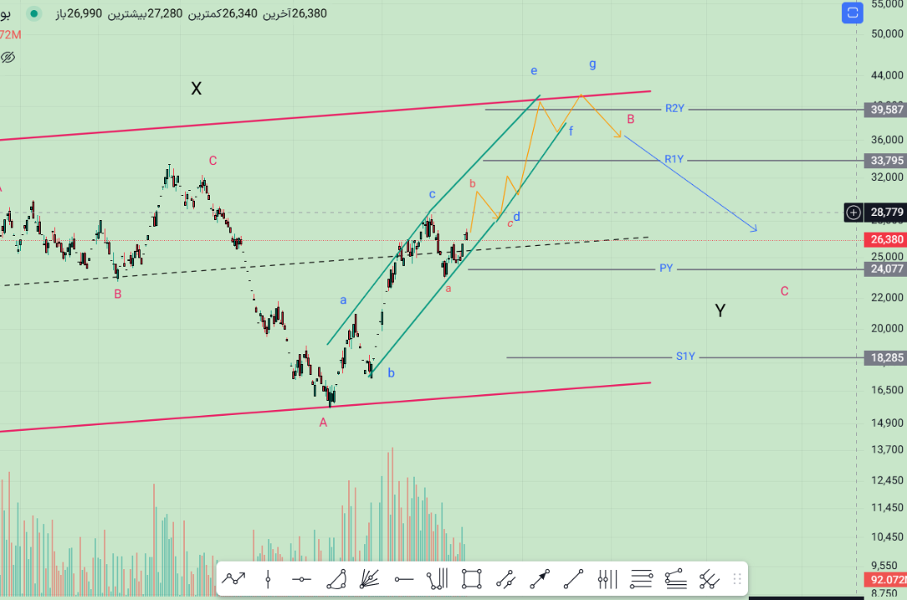Pick the arc curve drawing tool

336,578
